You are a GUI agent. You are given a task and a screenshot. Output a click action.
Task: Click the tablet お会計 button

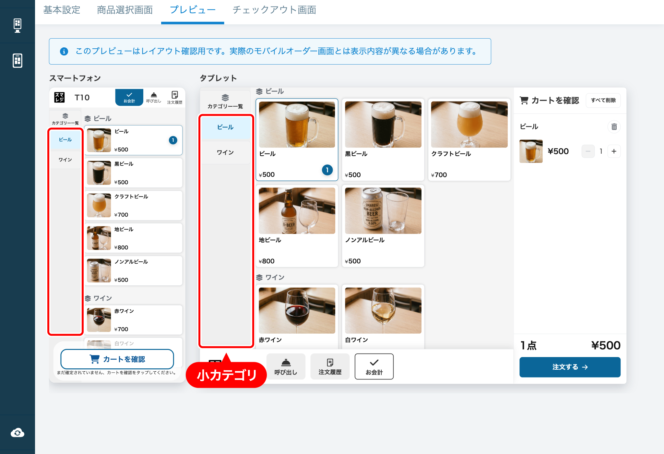[x=374, y=366]
